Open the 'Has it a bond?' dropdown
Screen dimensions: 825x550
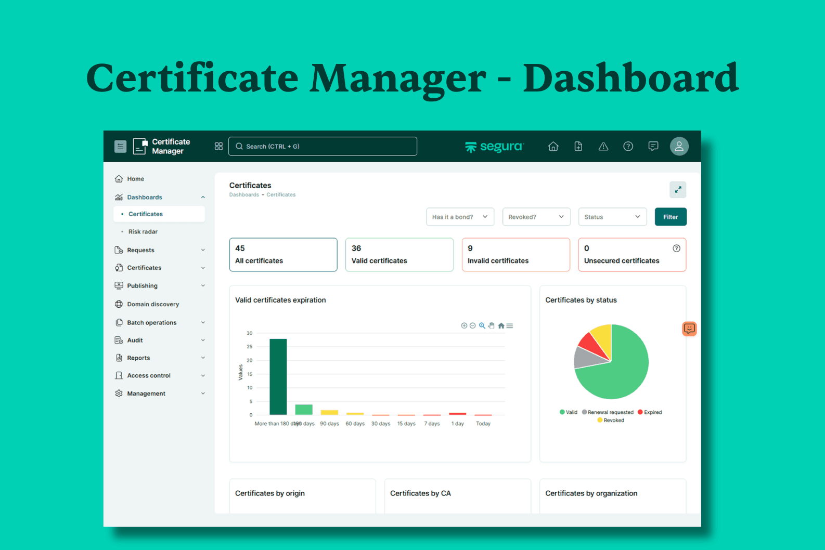[460, 217]
